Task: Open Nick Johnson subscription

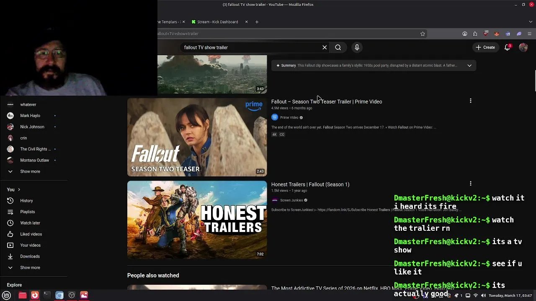Action: coord(32,127)
